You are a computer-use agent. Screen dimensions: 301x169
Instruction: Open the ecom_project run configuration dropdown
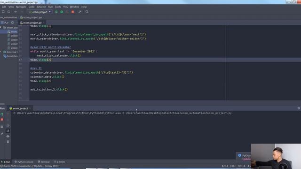tap(40, 12)
